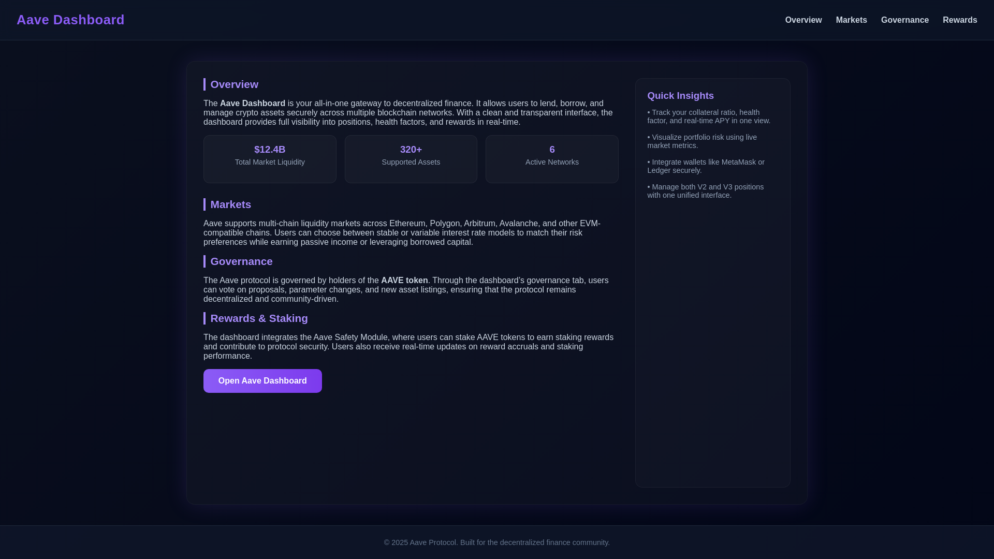Click the Total Market Liquidity card
The image size is (994, 559).
click(x=270, y=159)
